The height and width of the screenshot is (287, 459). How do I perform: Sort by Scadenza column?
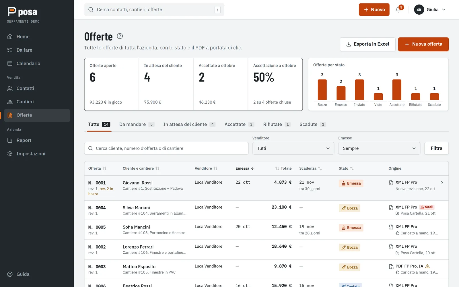click(310, 168)
